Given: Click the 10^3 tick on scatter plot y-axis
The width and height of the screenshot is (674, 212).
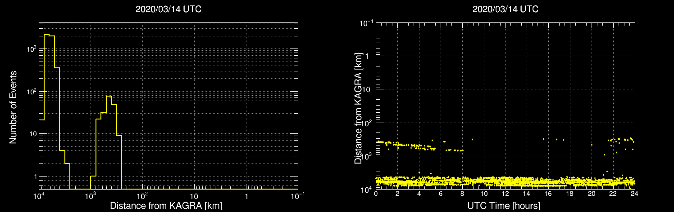Looking at the screenshot, I should (x=366, y=155).
